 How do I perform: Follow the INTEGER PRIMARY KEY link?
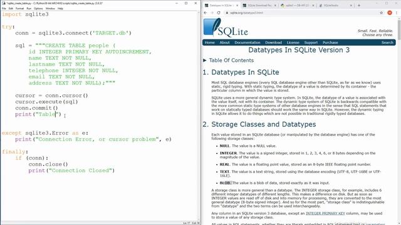tap(325, 213)
